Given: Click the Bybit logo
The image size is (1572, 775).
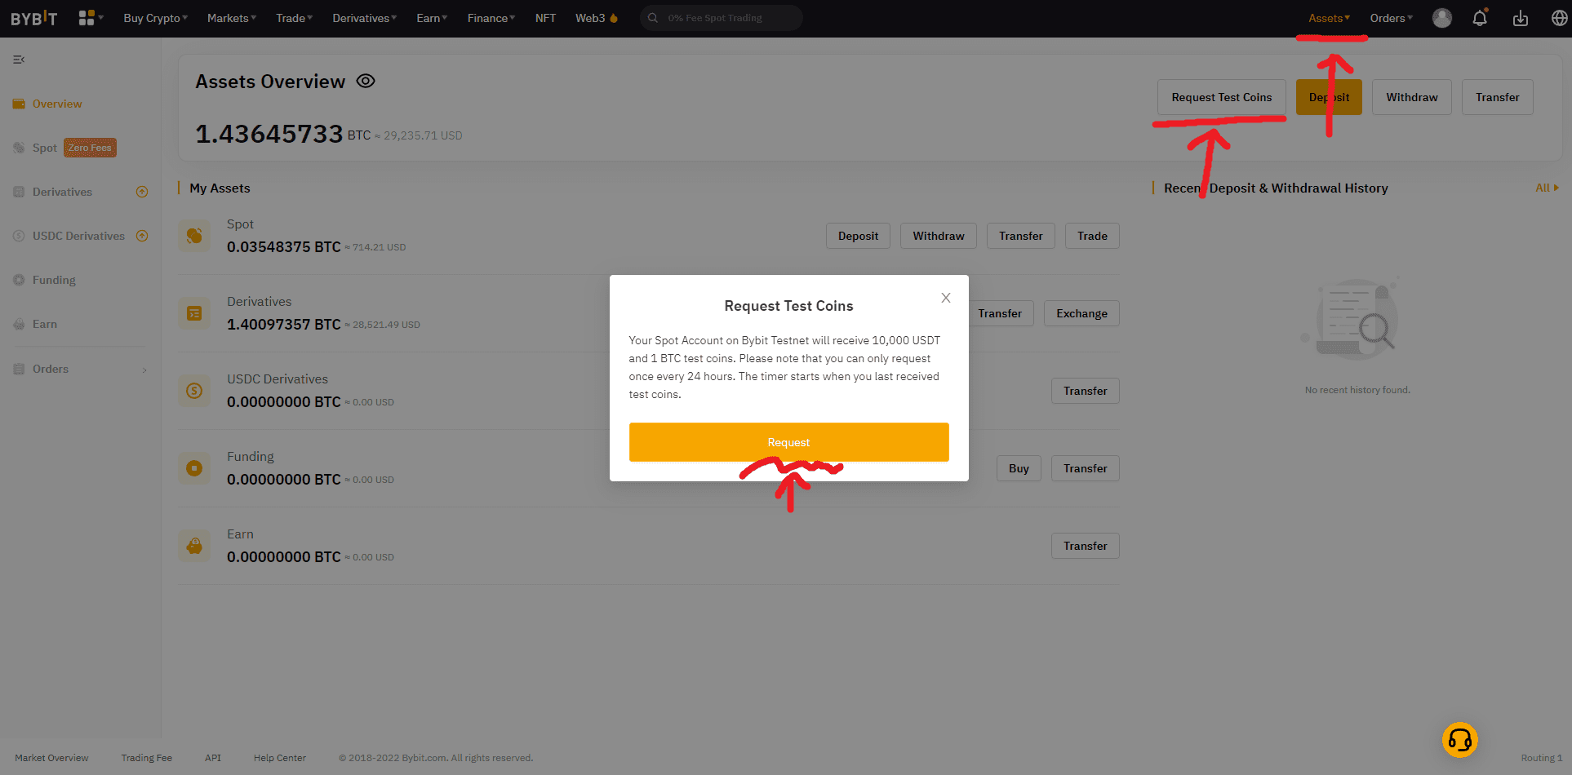Looking at the screenshot, I should [x=34, y=18].
